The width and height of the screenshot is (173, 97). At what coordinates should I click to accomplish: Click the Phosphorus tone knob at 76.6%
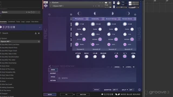pyautogui.click(x=77, y=44)
